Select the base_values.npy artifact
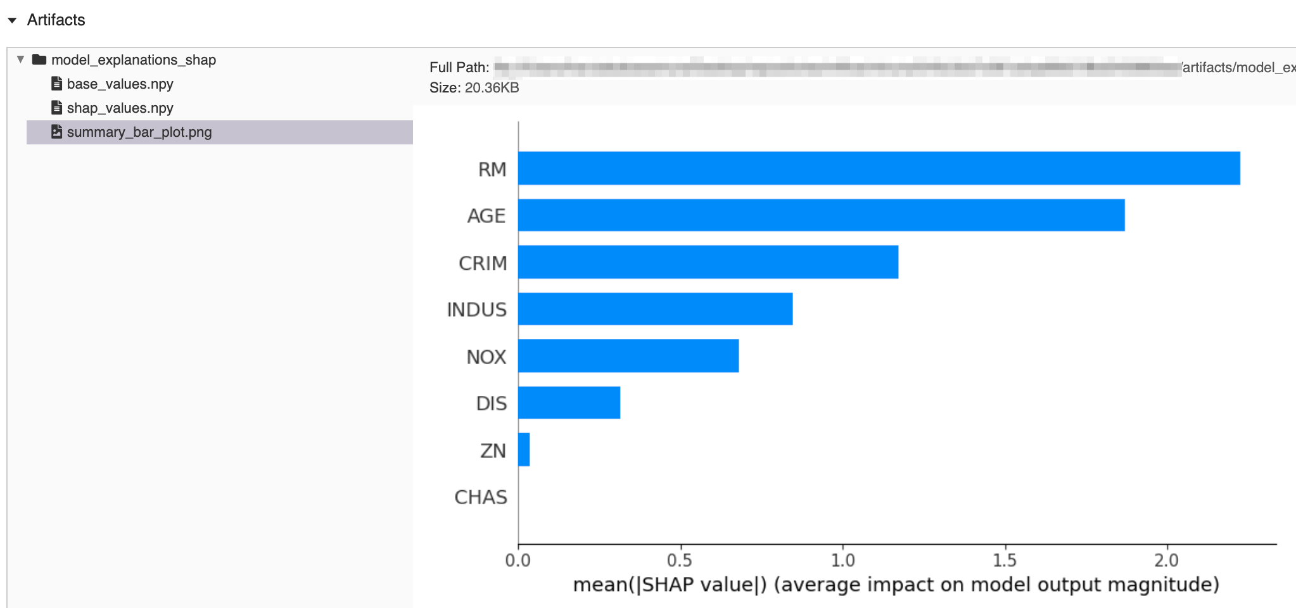 point(120,84)
